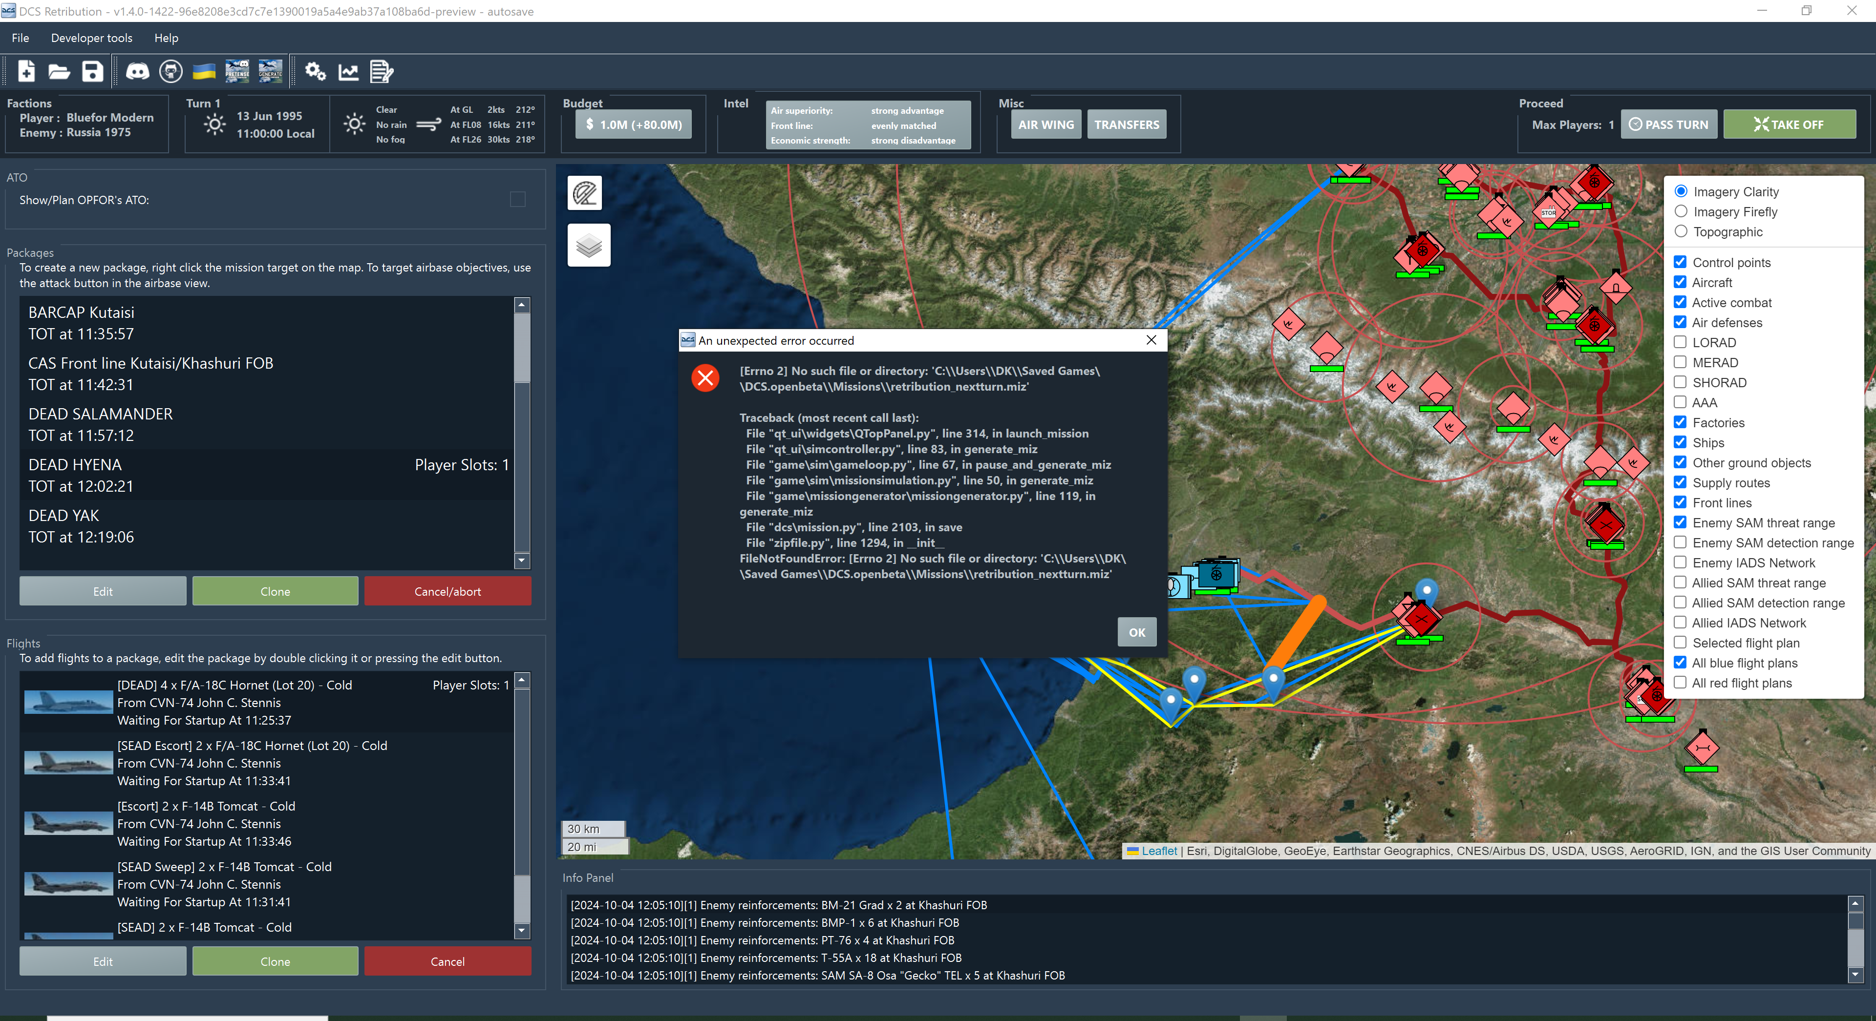
Task: Open the Discord link icon
Action: tap(138, 71)
